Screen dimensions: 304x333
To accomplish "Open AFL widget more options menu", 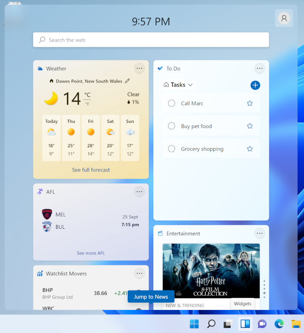I will tap(139, 191).
